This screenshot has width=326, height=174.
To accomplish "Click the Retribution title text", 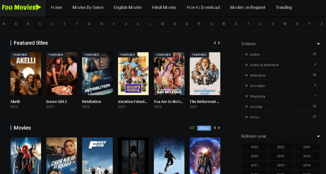I will [x=91, y=102].
